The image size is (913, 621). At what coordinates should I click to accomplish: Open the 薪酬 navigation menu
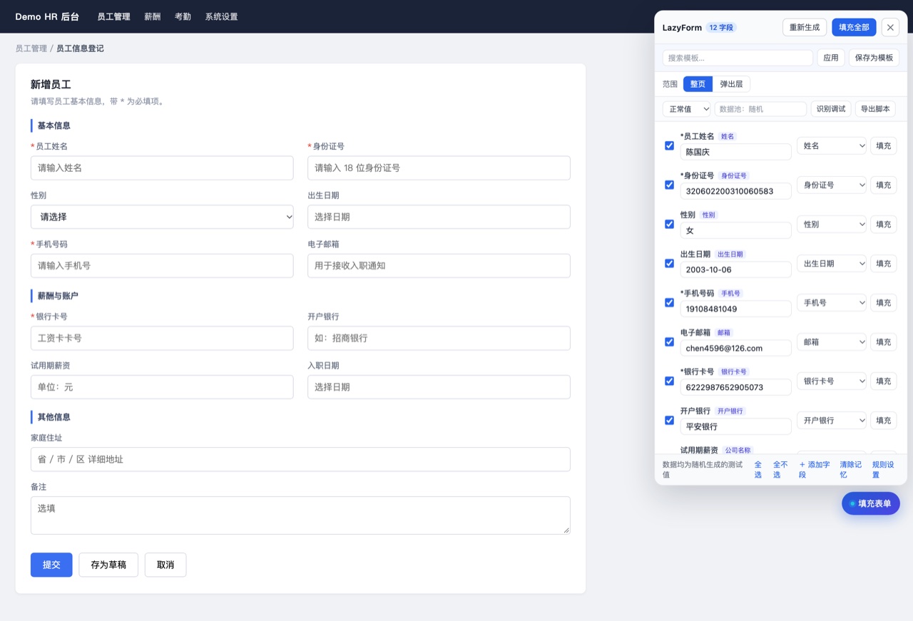point(153,16)
